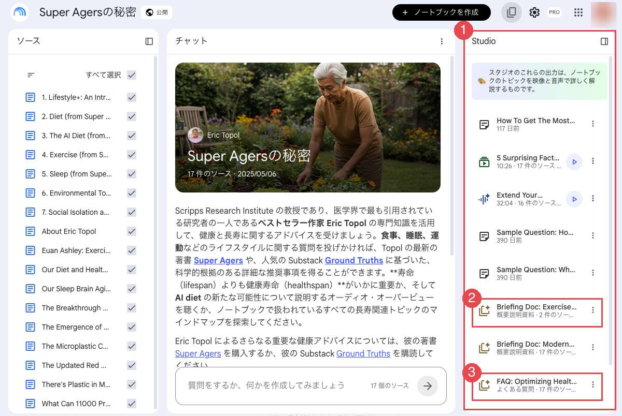Open document icon for The Microplastic C...
The image size is (622, 416).
pos(31,346)
